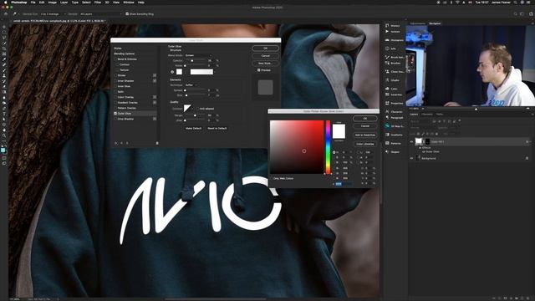Click the white glow color swatch
The height and width of the screenshot is (301, 535).
[x=179, y=72]
